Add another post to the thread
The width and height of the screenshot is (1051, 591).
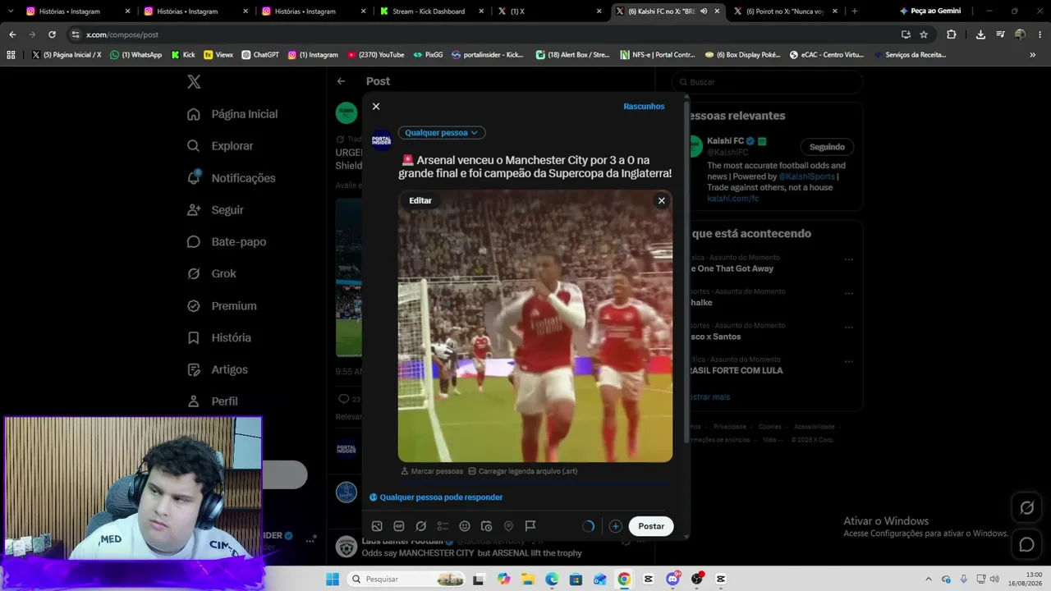click(x=615, y=526)
